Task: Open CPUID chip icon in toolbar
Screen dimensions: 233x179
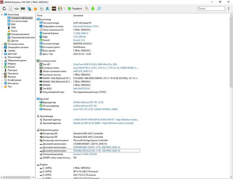Action: [16, 9]
